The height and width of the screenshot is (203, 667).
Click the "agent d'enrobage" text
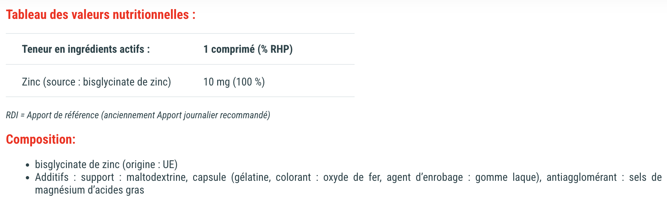425,177
